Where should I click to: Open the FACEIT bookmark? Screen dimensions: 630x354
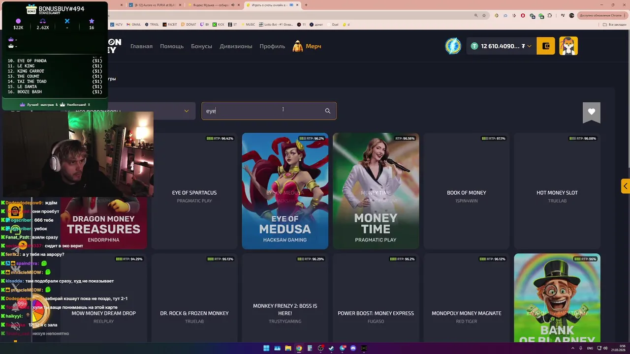[x=170, y=25]
